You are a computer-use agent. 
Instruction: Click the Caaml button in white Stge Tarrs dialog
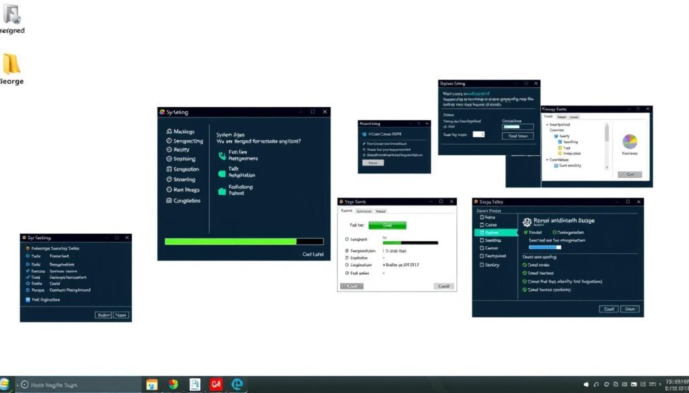(x=444, y=286)
